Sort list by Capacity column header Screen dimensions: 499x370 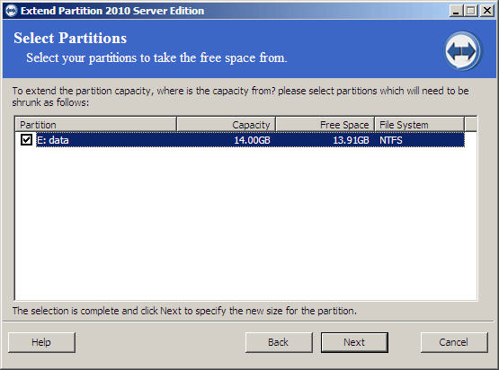[x=226, y=124]
